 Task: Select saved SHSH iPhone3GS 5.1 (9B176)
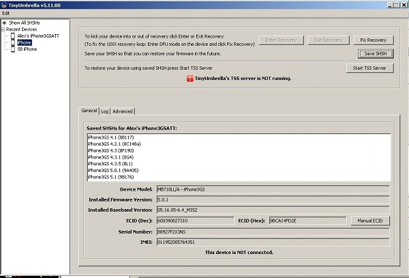click(111, 177)
